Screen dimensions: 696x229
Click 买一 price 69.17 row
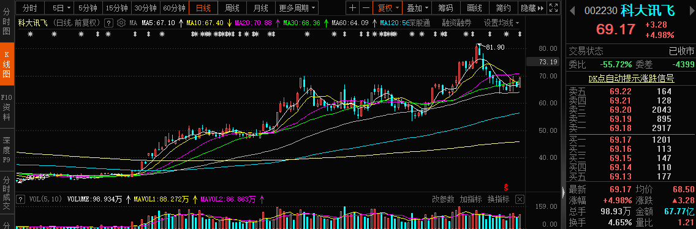point(631,140)
